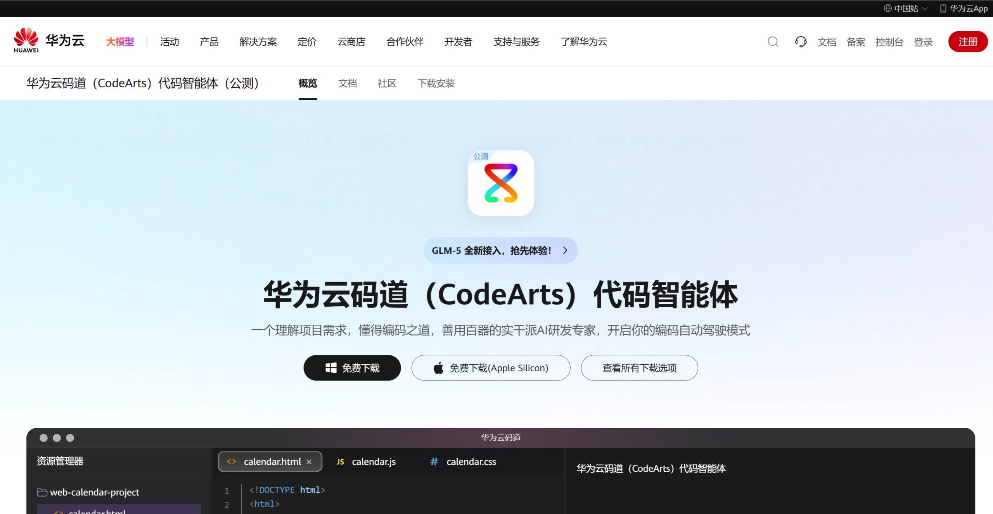Viewport: 993px width, 514px height.
Task: Click the search magnifier icon in the header
Action: 772,42
